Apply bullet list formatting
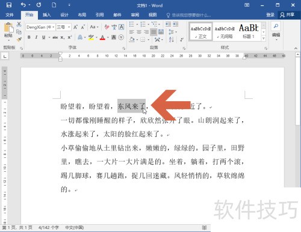301x232 pixels. coord(132,24)
